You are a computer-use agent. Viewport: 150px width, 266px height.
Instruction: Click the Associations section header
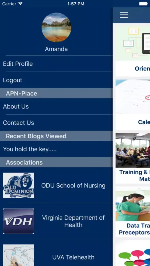click(56, 162)
